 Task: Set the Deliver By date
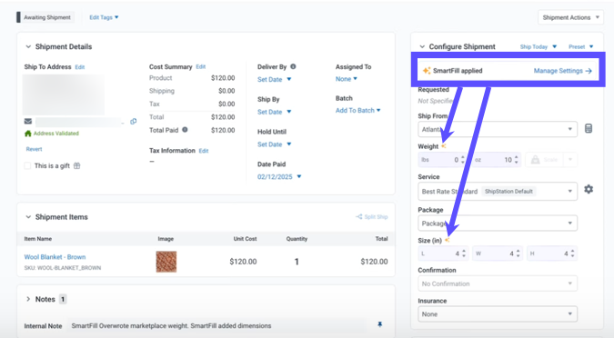click(x=274, y=79)
